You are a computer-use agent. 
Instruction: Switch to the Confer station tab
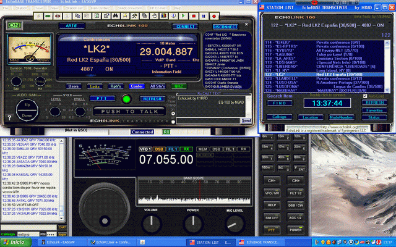click(137, 86)
